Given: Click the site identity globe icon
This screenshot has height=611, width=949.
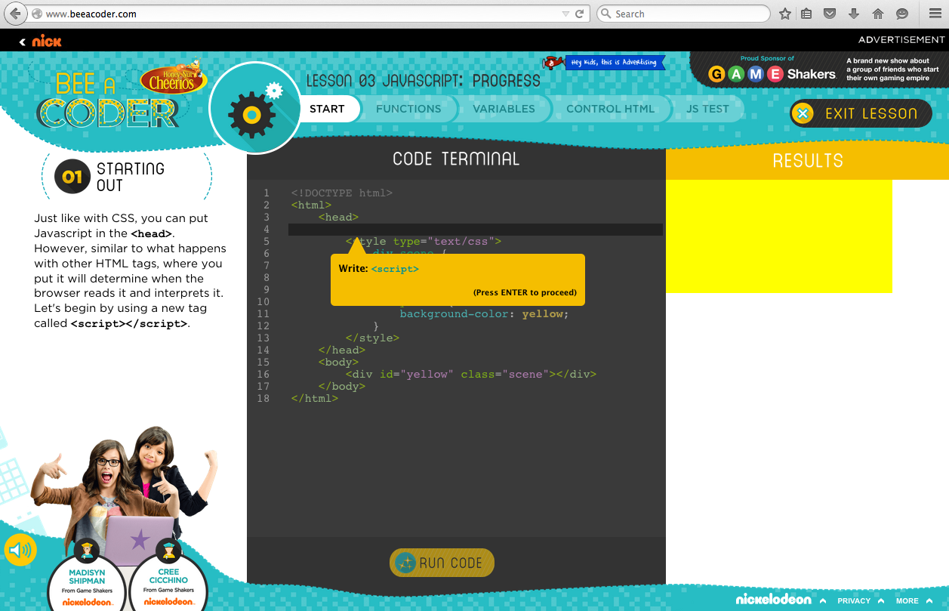Looking at the screenshot, I should tap(36, 14).
